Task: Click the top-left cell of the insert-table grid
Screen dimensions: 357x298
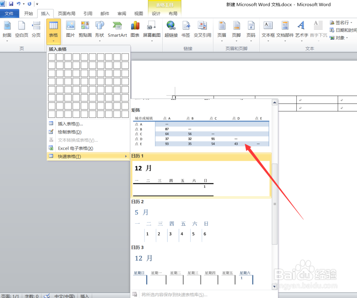Action: [52, 57]
